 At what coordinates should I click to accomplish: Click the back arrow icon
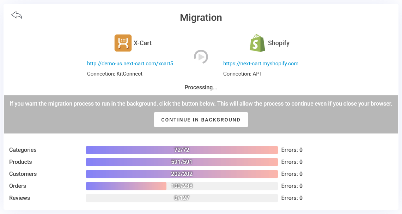coord(17,15)
